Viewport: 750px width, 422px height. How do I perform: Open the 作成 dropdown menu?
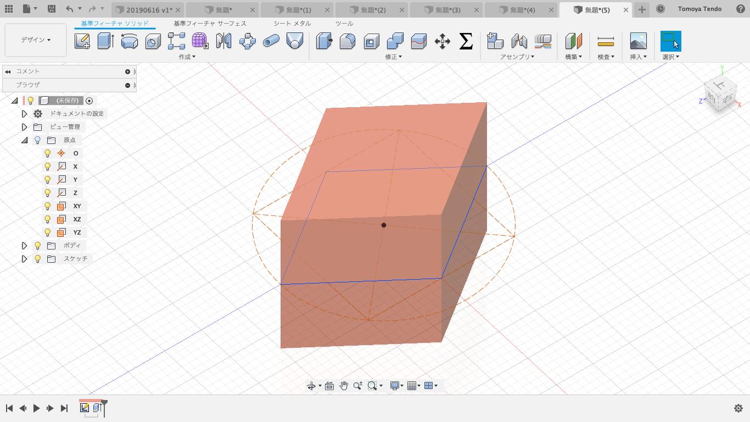tap(187, 57)
